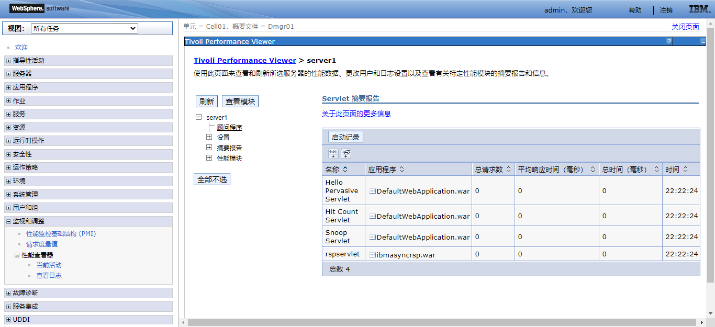Expand the 性能模块 node in the server1 tree
Viewport: 715px width, 327px height.
click(209, 158)
